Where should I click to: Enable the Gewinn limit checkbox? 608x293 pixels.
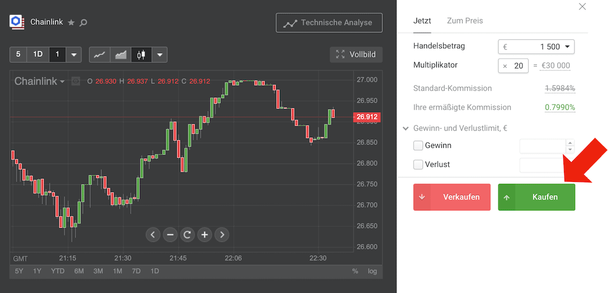[419, 146]
